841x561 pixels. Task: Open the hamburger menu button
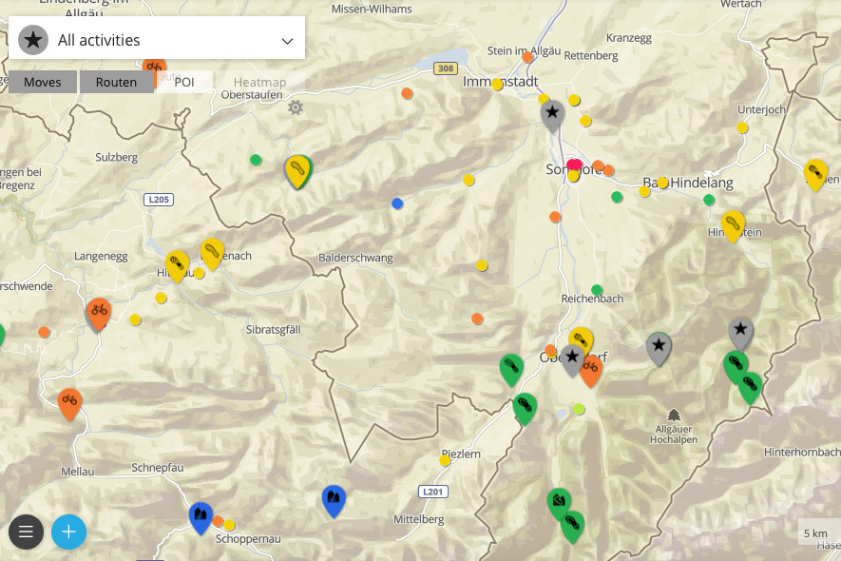(26, 532)
